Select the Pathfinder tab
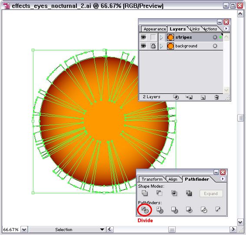This screenshot has height=235, width=246. [197, 179]
